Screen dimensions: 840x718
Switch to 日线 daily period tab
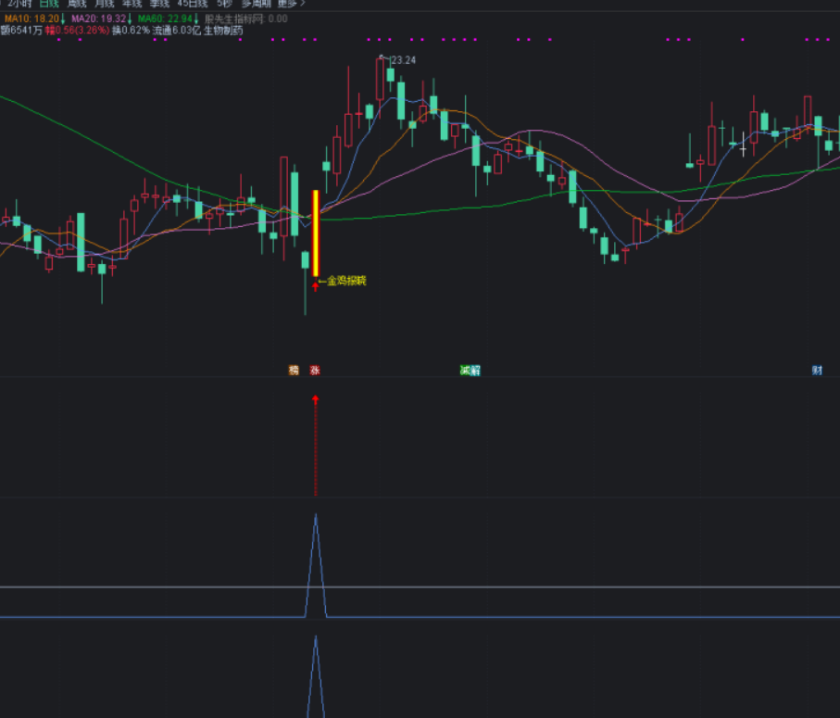point(48,4)
